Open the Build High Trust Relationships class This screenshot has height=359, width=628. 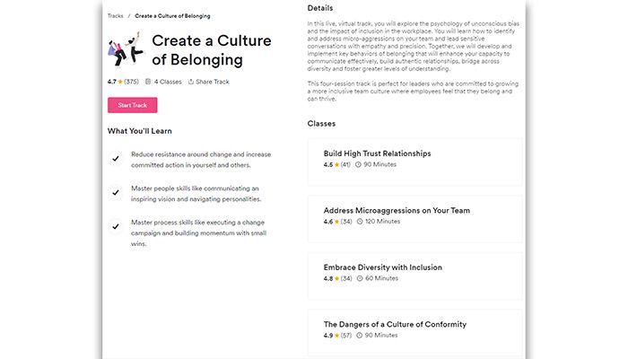coord(377,153)
